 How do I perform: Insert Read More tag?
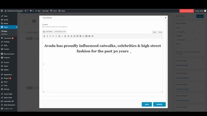81,36
